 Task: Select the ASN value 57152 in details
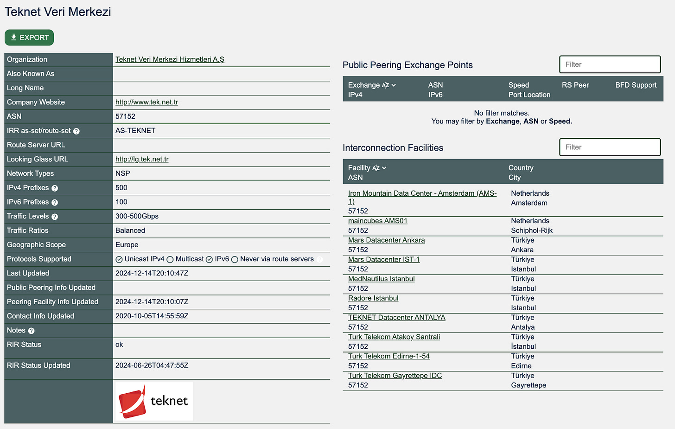point(126,116)
